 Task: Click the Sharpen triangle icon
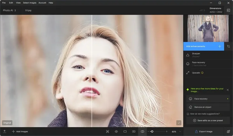[188, 55]
